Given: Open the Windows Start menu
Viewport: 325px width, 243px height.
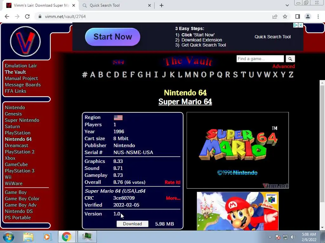Looking at the screenshot, I should tap(9, 237).
